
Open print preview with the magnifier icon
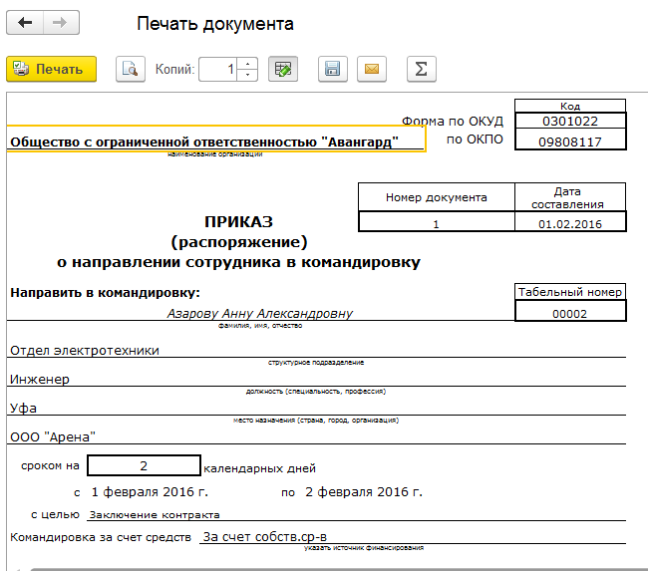[130, 69]
